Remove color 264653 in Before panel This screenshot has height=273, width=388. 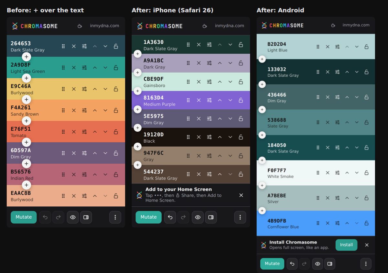74,46
